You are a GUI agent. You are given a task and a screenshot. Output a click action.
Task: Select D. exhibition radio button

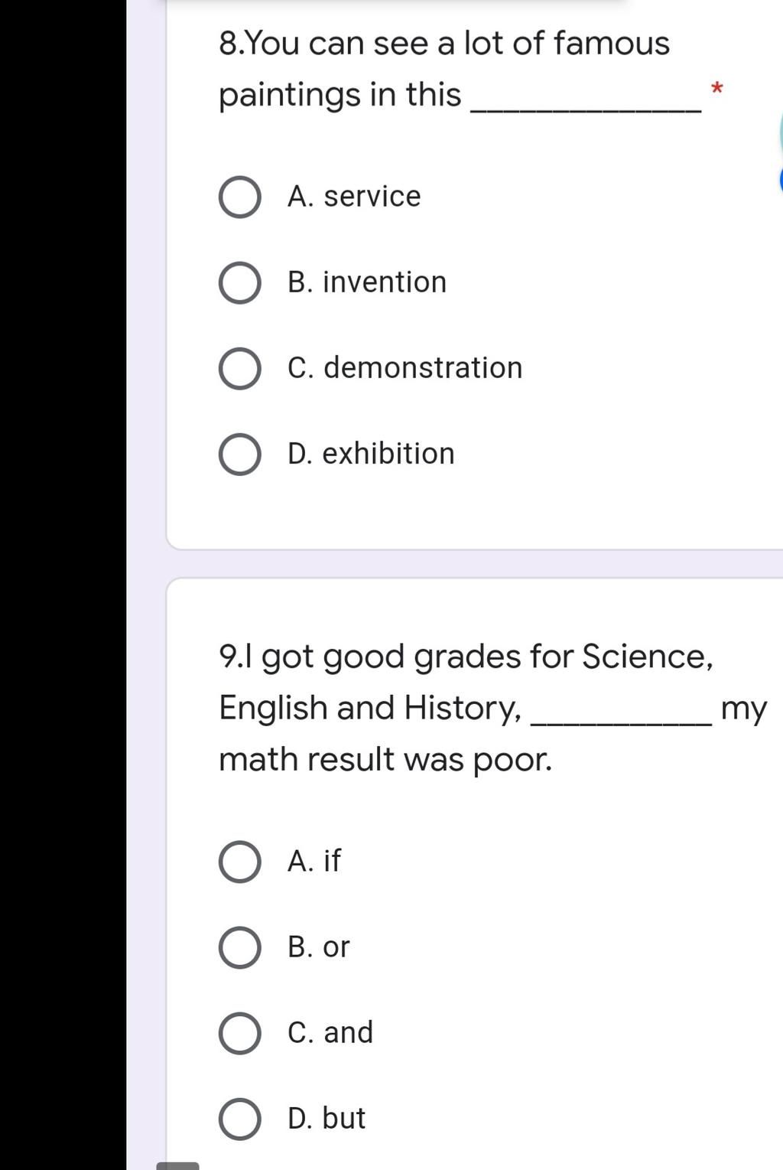(240, 455)
